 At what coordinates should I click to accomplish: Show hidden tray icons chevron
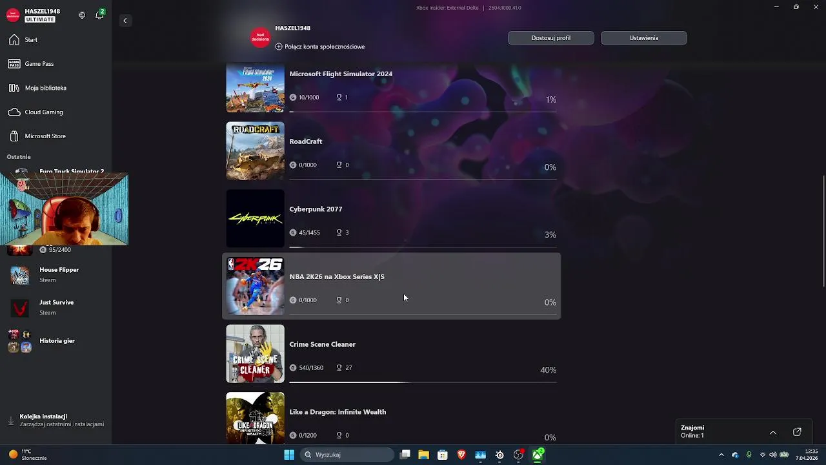click(x=721, y=455)
